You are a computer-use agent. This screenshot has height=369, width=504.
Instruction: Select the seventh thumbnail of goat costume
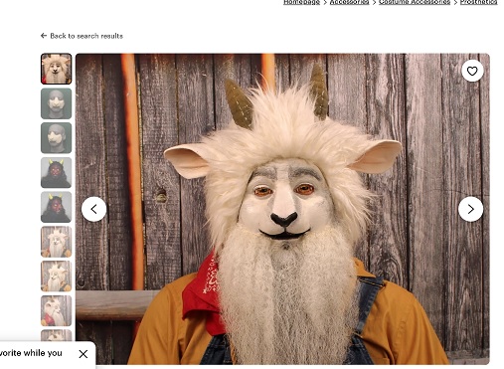(x=57, y=277)
